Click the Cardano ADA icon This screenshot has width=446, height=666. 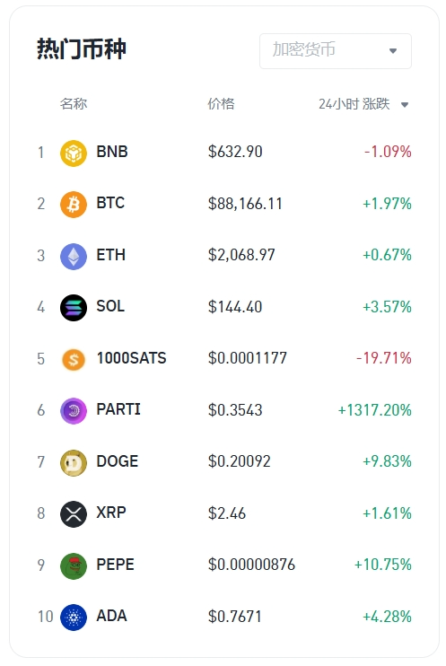pyautogui.click(x=74, y=618)
